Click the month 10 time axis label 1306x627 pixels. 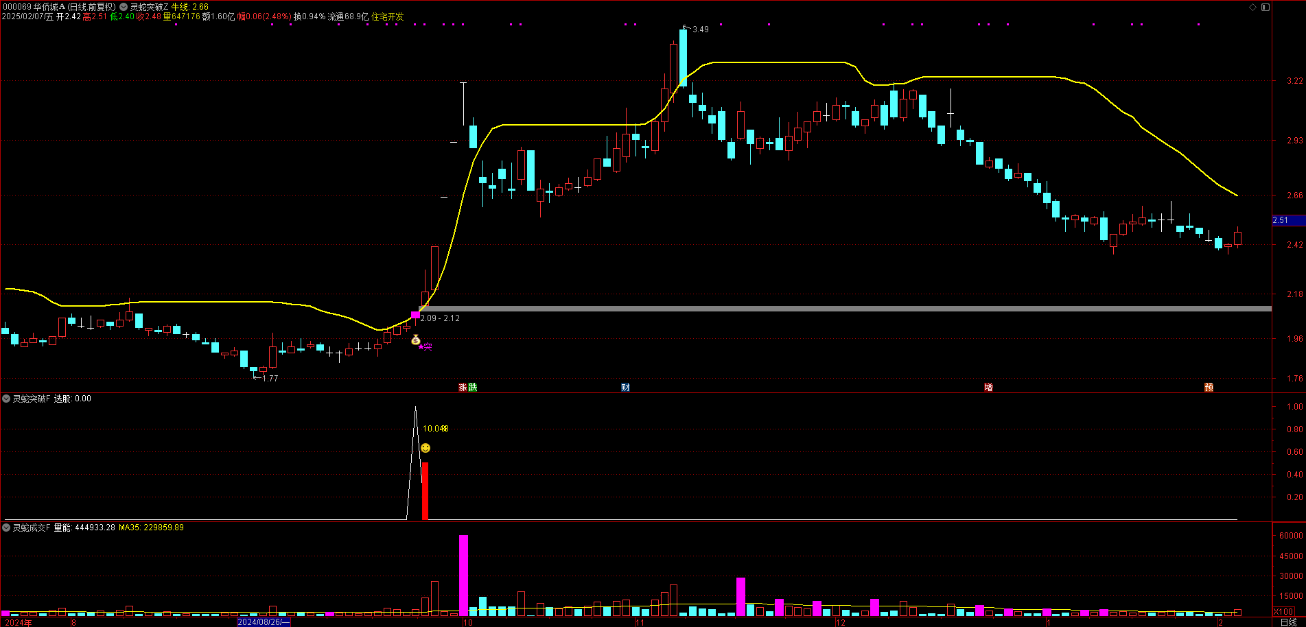[468, 623]
